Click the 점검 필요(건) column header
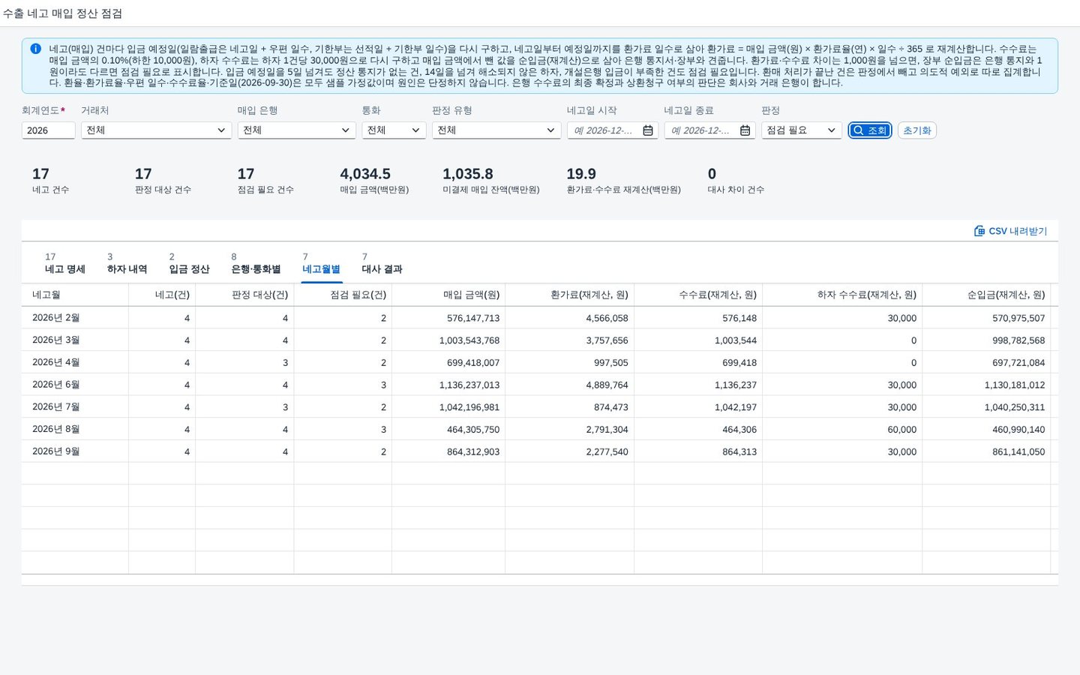 pos(343,295)
